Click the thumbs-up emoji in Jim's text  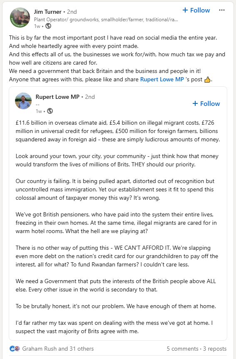point(207,80)
